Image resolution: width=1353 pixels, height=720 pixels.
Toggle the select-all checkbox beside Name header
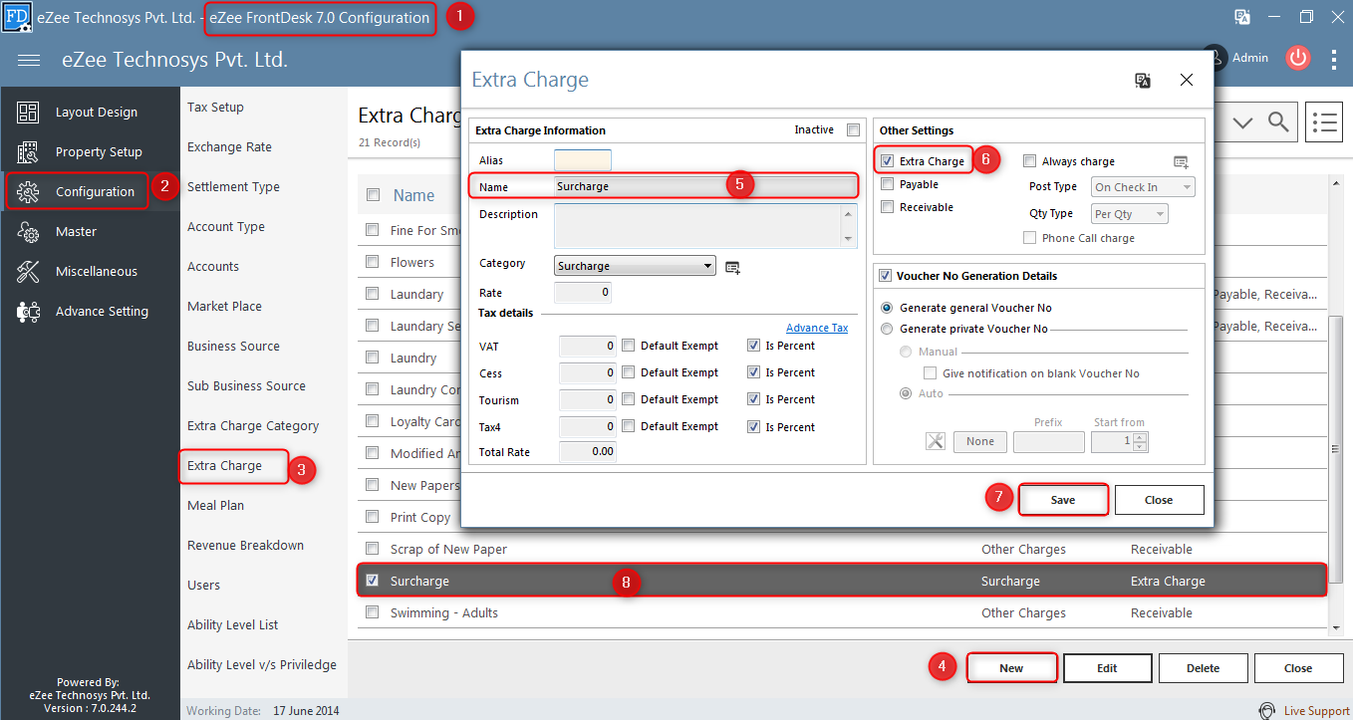click(373, 195)
